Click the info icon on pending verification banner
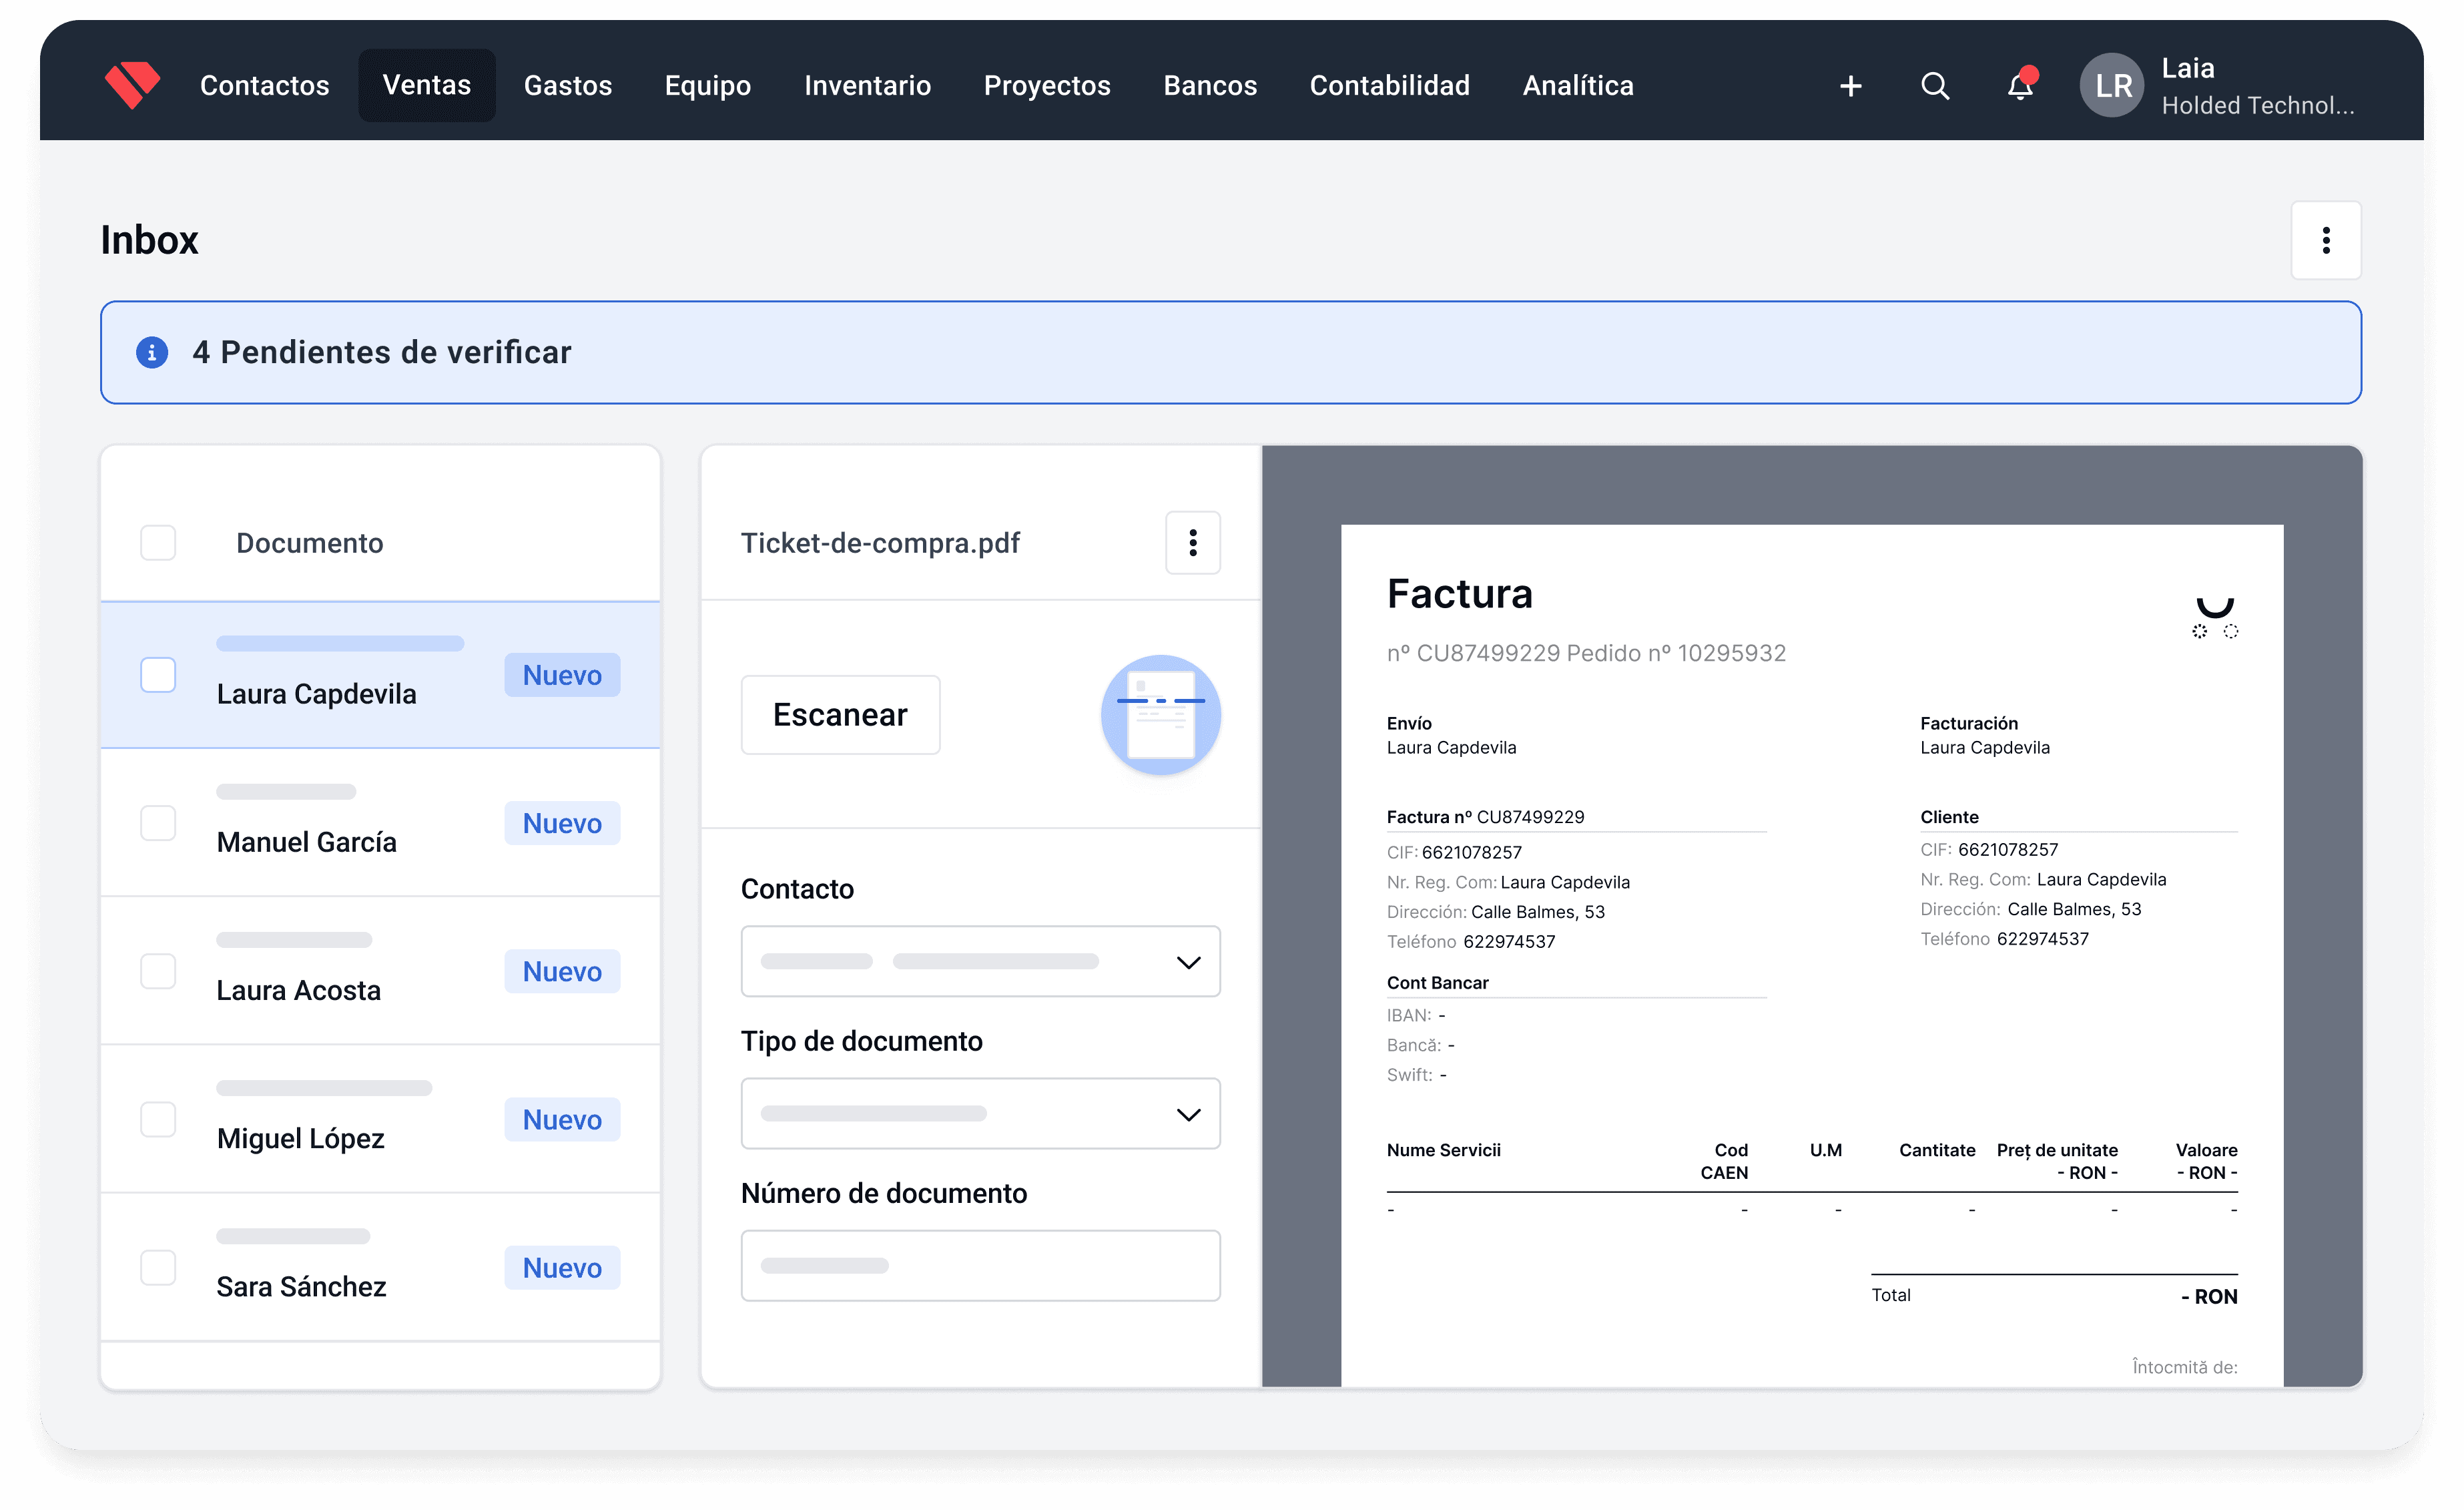 click(151, 352)
